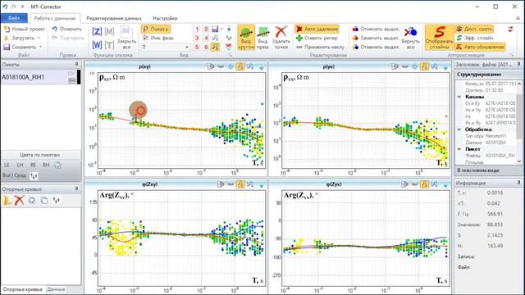Screen dimensions: 525x295
Task: Select view layout number 2
Action: [206, 29]
